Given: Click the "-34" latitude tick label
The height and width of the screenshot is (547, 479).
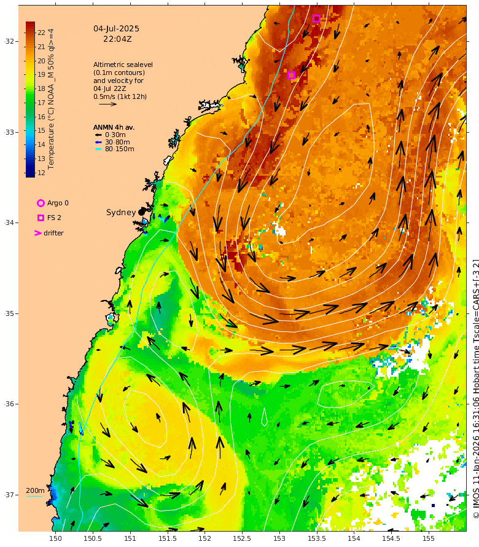Looking at the screenshot, I should pyautogui.click(x=9, y=222).
